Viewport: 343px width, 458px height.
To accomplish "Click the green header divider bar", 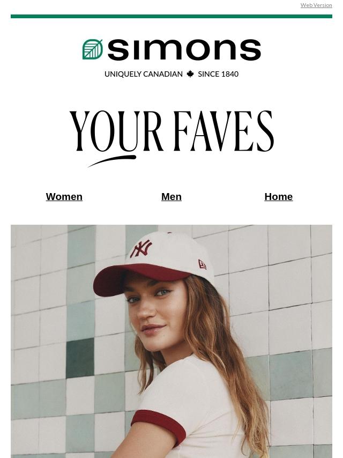I will point(171,16).
